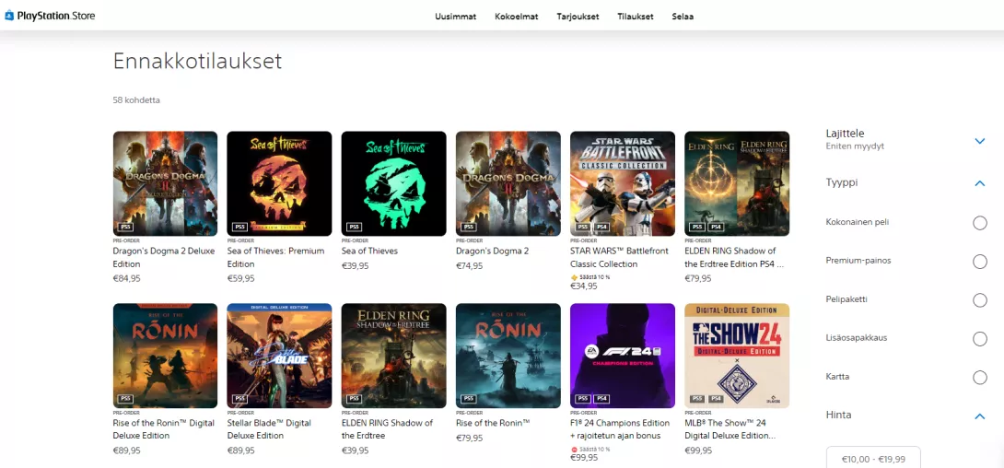The width and height of the screenshot is (1004, 468).
Task: Open F1 24 Champions Edition cover
Action: pyautogui.click(x=623, y=356)
